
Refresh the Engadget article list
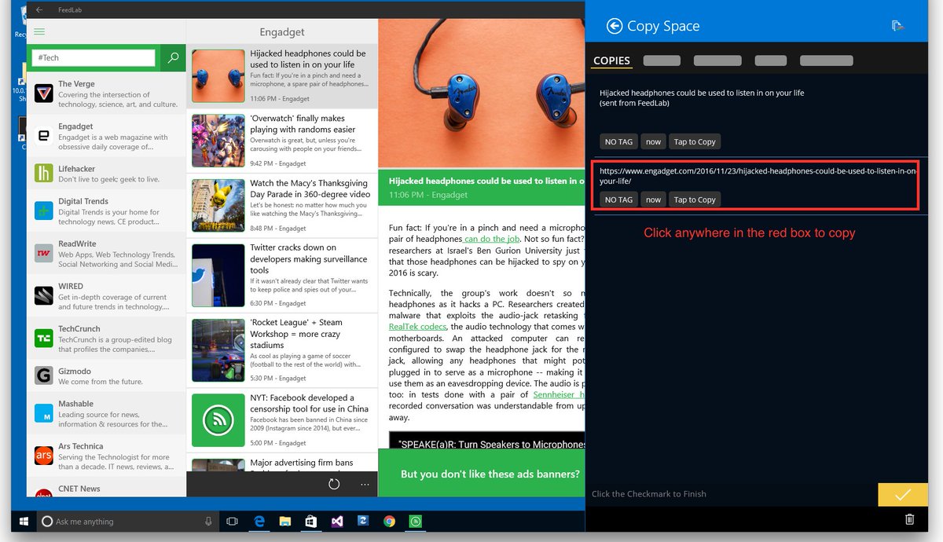click(333, 485)
